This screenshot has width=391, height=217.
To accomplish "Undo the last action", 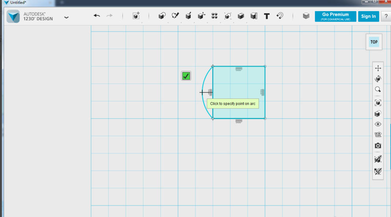I will click(x=97, y=16).
